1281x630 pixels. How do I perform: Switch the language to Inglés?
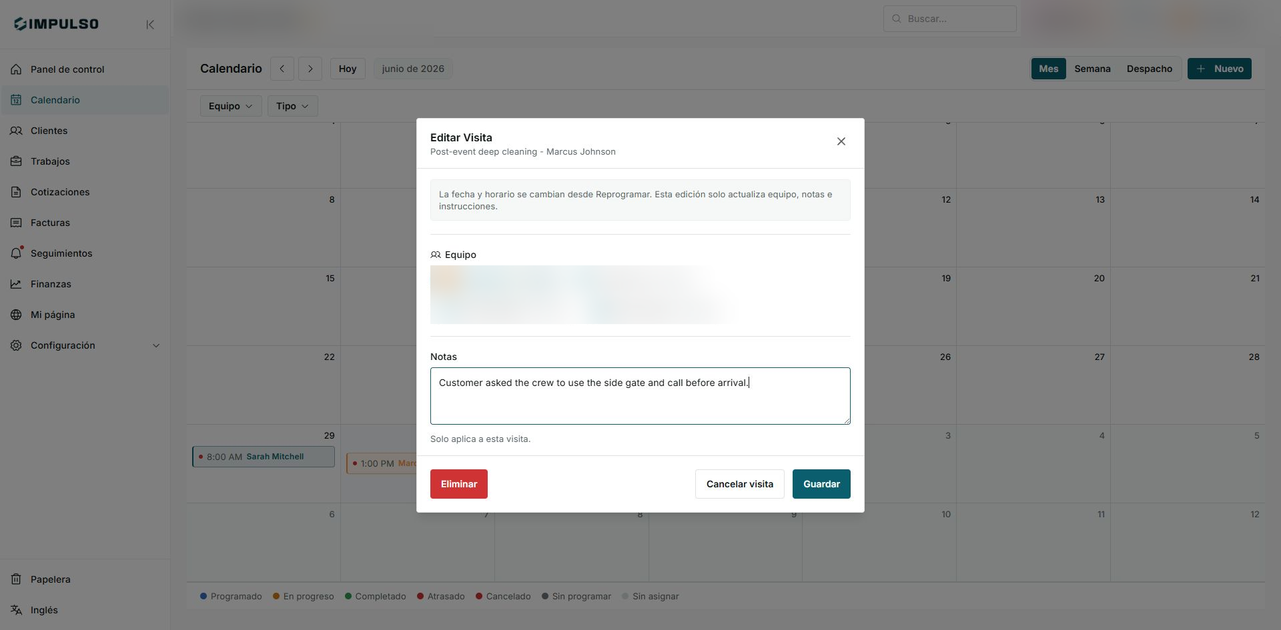point(85,610)
